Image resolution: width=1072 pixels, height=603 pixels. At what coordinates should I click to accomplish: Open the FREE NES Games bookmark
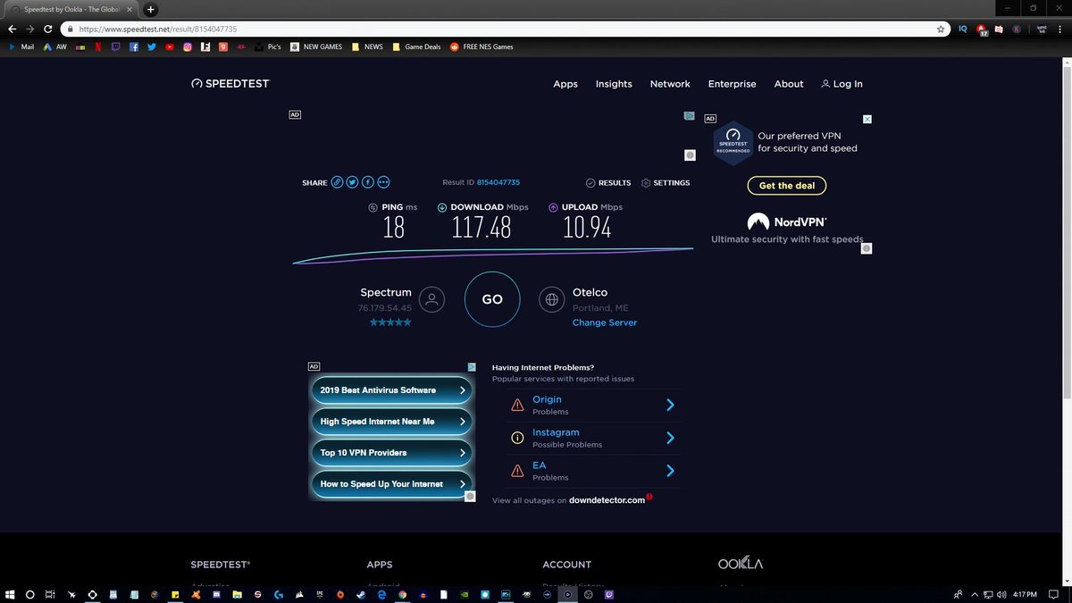pyautogui.click(x=482, y=46)
